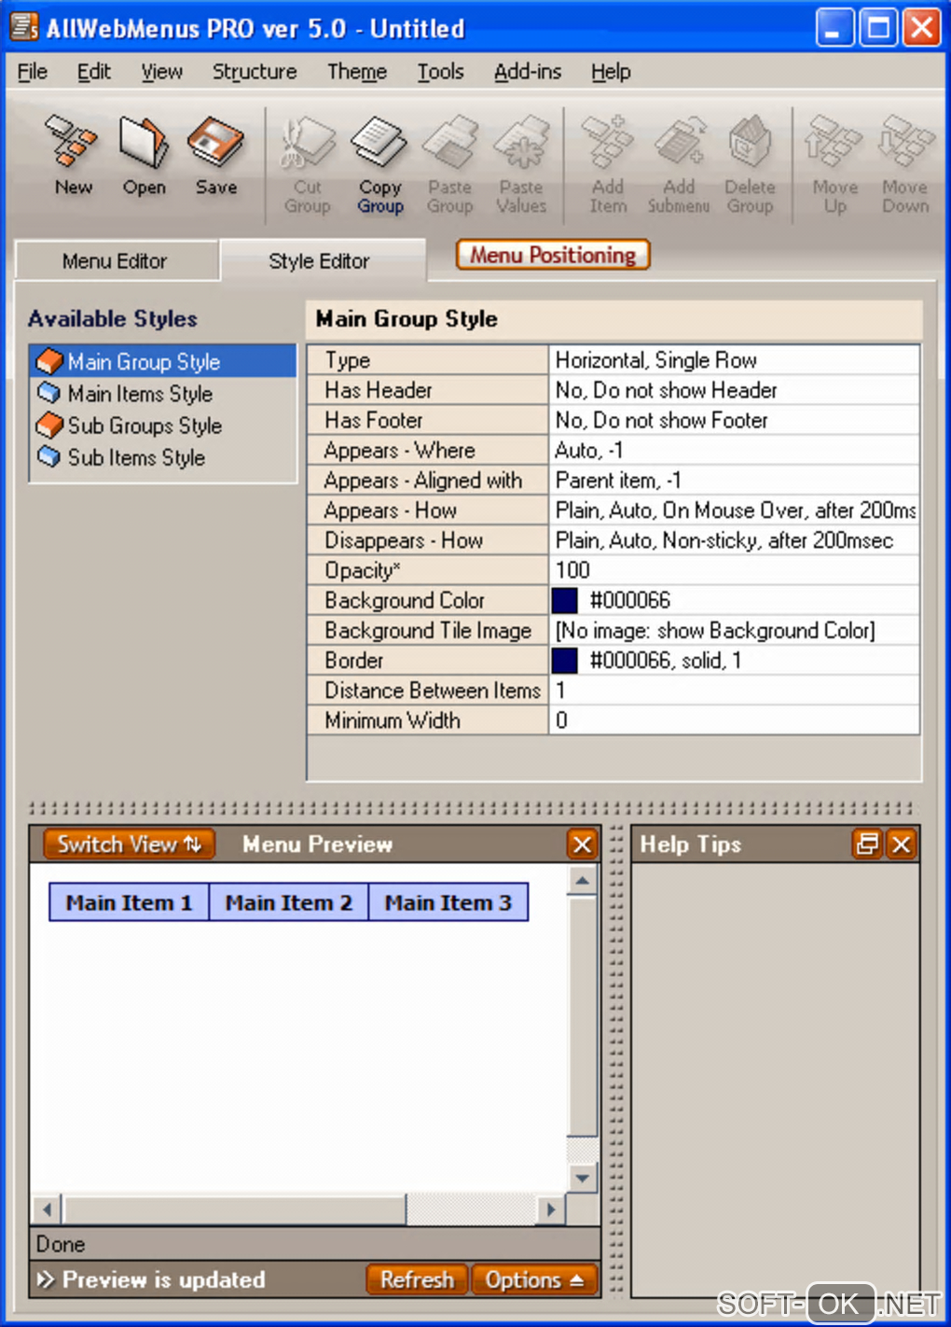Click the Minimum Width value field
Screen dimensions: 951x1327
734,719
